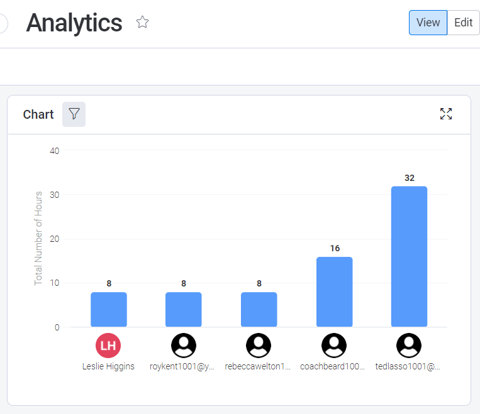Click the Analytics dashboard title
Image resolution: width=480 pixels, height=414 pixels.
tap(74, 23)
